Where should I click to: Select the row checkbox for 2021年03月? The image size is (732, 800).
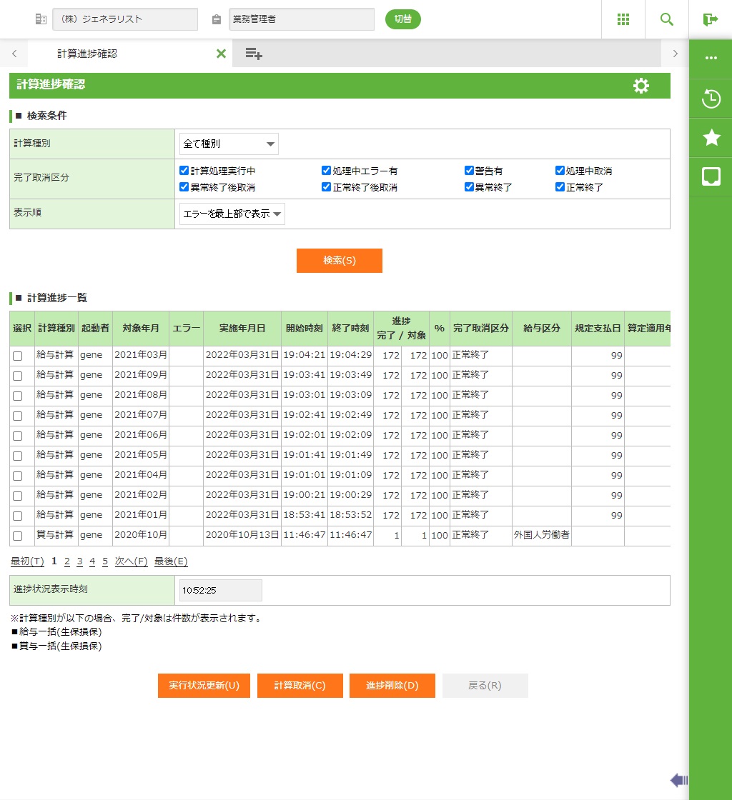click(x=18, y=356)
